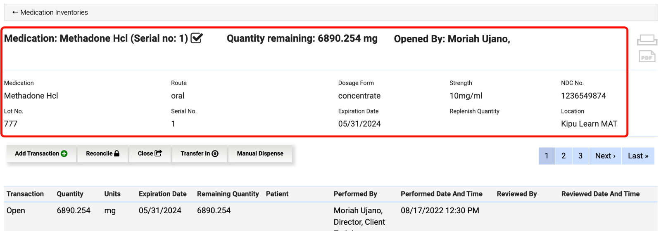Select the Open transaction row
The height and width of the screenshot is (231, 661).
pyautogui.click(x=16, y=210)
